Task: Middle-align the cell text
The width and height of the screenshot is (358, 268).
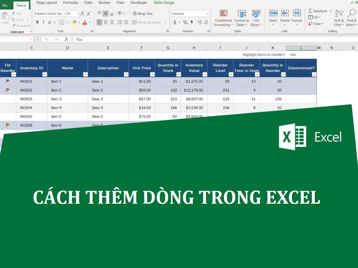Action: pyautogui.click(x=106, y=13)
